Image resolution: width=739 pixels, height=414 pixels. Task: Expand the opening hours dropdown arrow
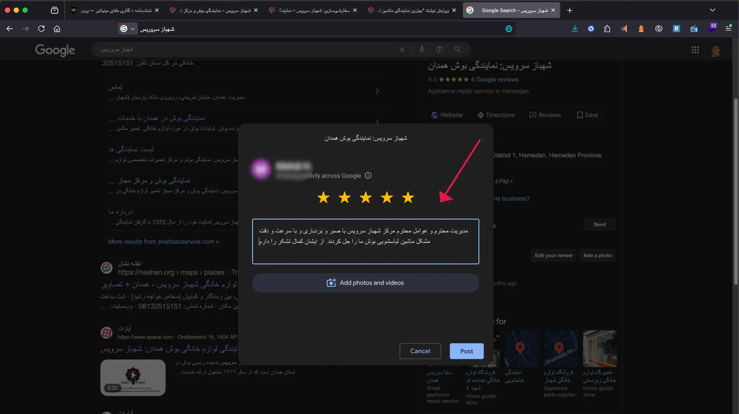tap(512, 182)
